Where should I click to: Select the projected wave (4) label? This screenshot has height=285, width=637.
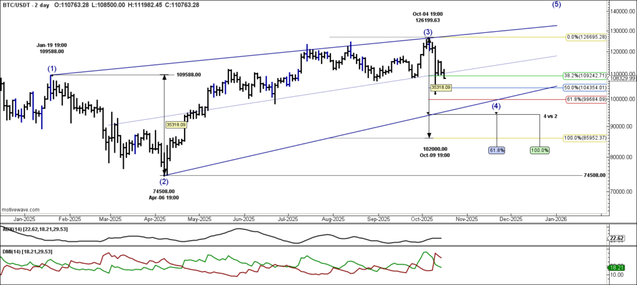click(x=496, y=106)
